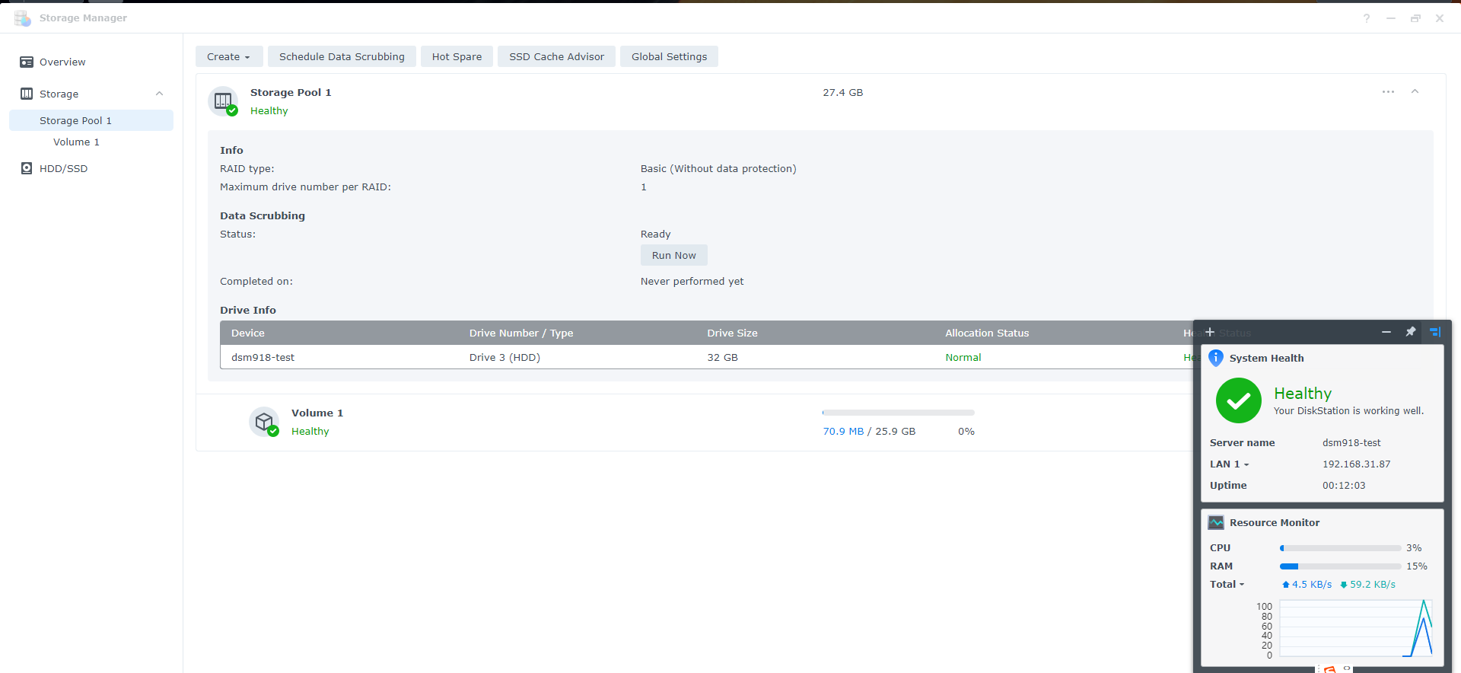The image size is (1461, 673).
Task: Click the Storage Pool 1 heading
Action: [x=291, y=92]
